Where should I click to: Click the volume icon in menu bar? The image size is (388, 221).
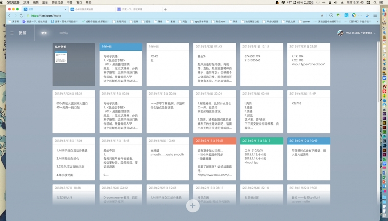point(335,2)
